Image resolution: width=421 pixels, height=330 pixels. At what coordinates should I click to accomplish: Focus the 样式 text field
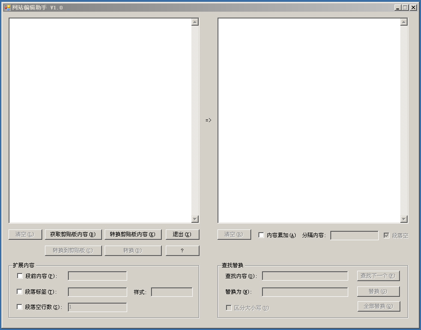click(x=172, y=292)
